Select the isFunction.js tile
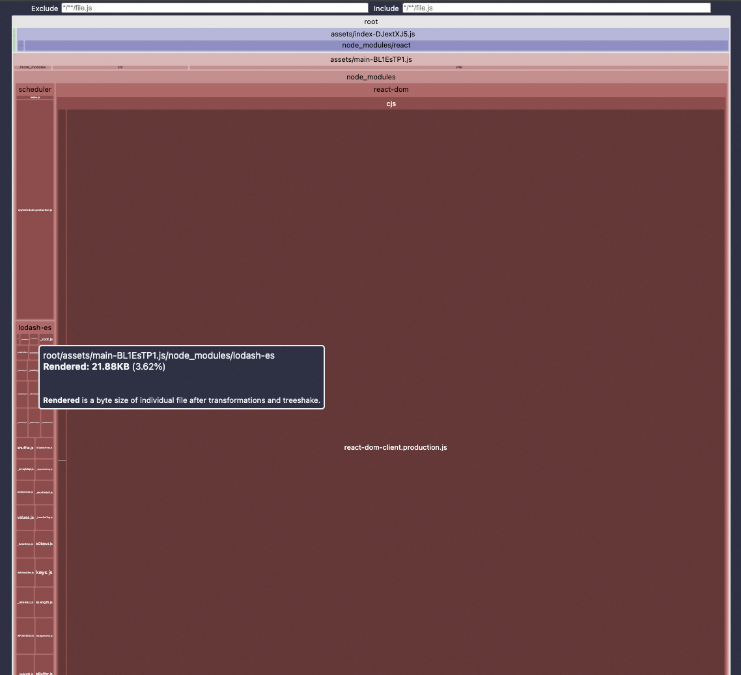 pos(25,636)
